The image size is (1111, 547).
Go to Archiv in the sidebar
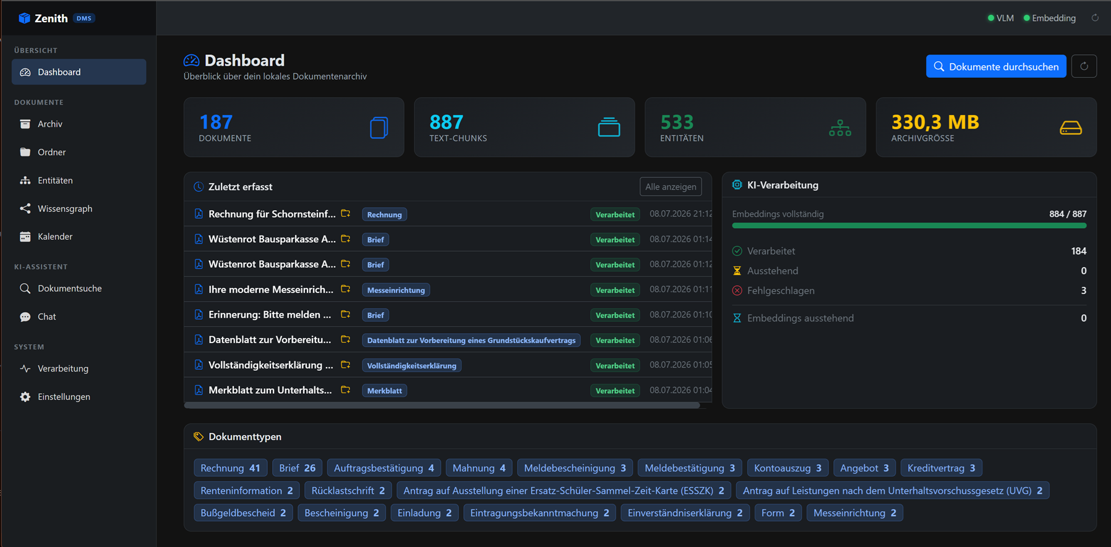click(x=79, y=124)
